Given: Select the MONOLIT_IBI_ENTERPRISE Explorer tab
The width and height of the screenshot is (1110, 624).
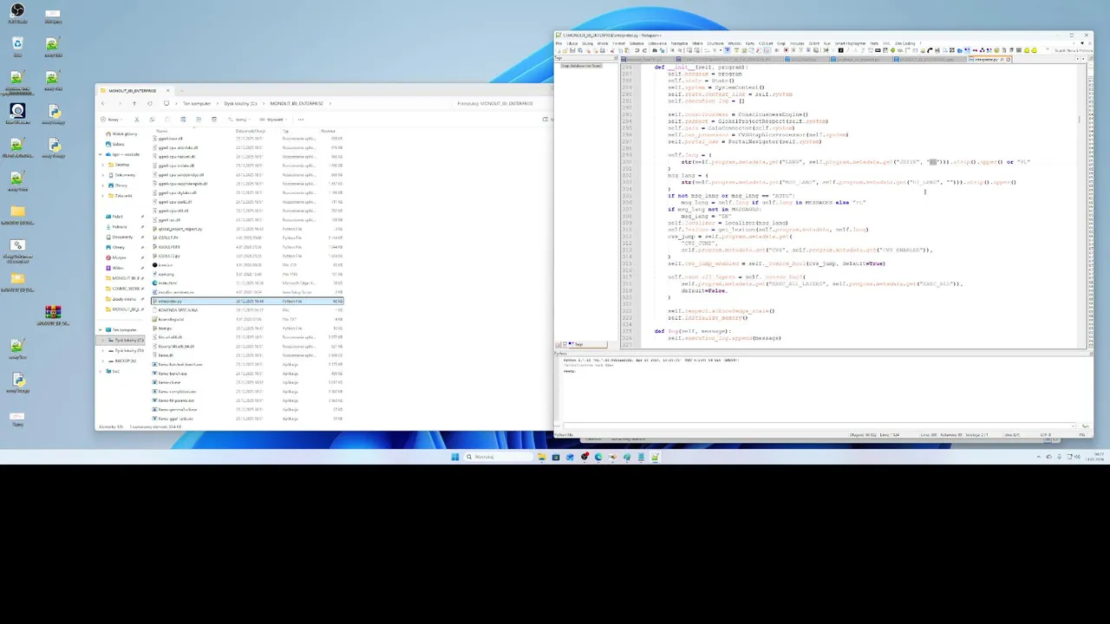Looking at the screenshot, I should 133,91.
